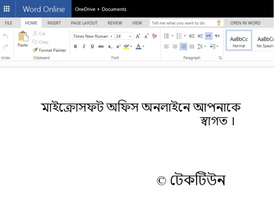Click the OneDrive breadcrumb link
Viewport: 274px width, 197px height.
(x=85, y=9)
